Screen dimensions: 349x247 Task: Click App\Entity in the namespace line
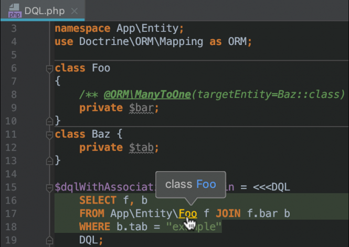(x=147, y=28)
